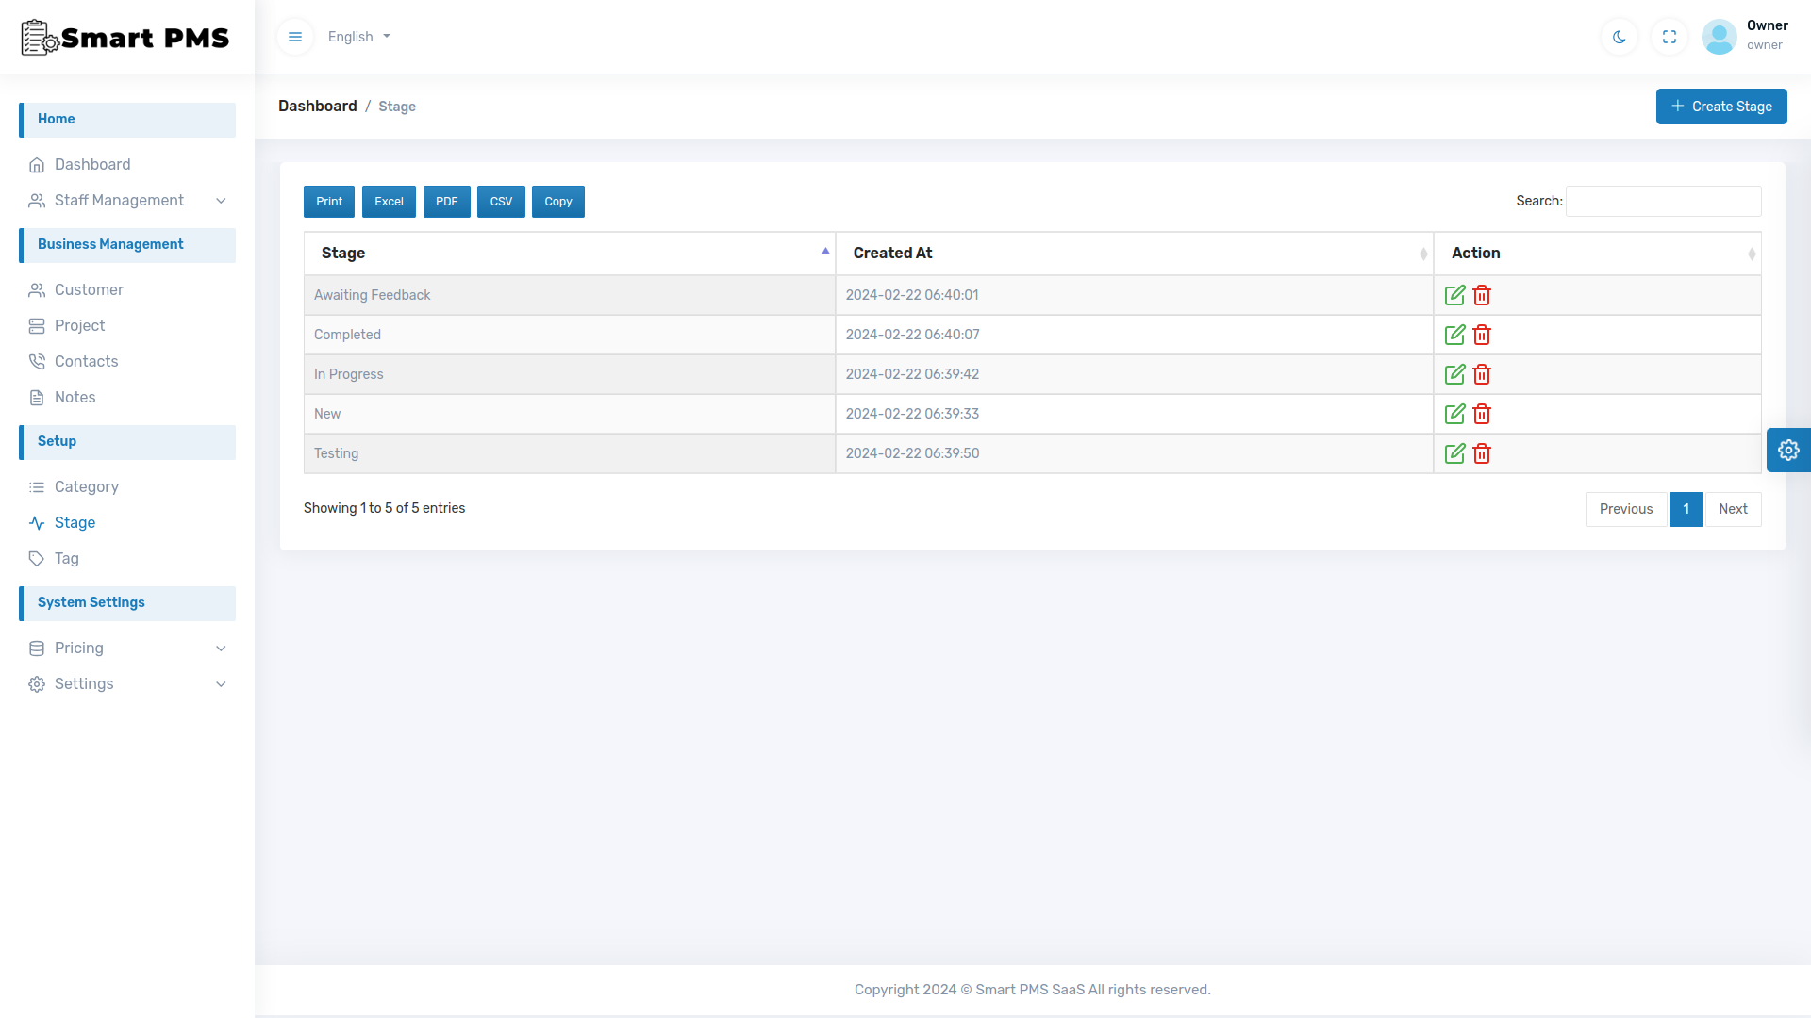Click inside the Search input field
1811x1018 pixels.
1662,201
